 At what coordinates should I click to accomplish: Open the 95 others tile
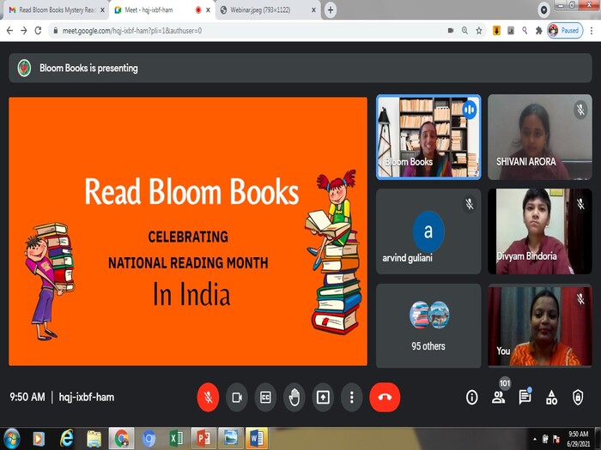tap(428, 325)
